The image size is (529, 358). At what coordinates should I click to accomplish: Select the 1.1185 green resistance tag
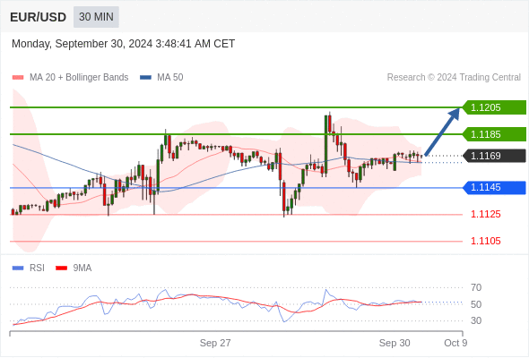pos(494,134)
